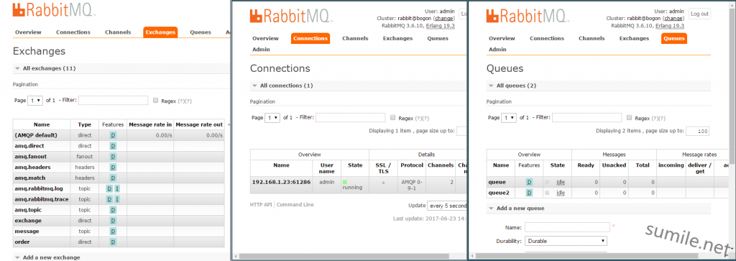Click the D feature badge of amq.headers
Screen dimensions: 736x261
click(x=113, y=167)
